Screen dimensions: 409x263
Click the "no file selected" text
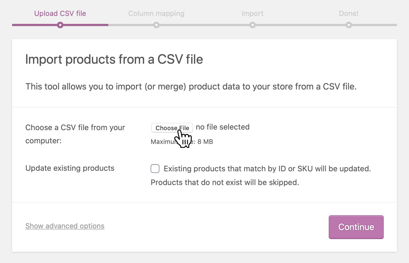pos(223,127)
